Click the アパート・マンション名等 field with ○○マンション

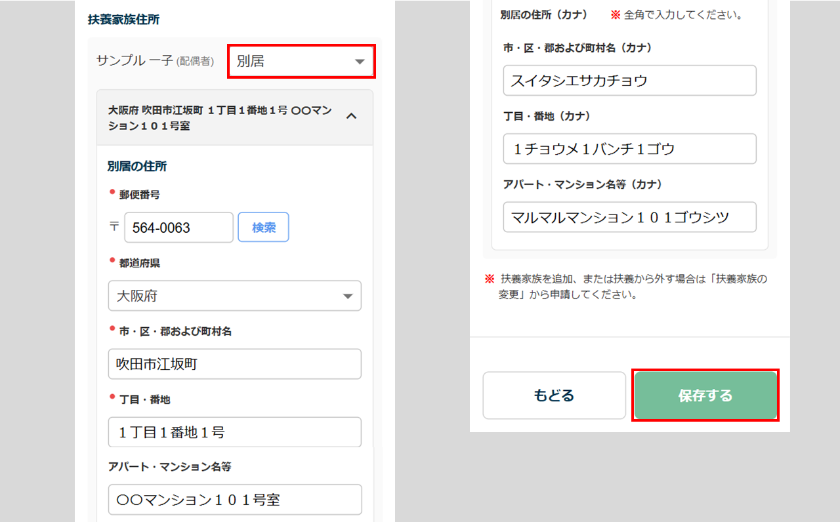234,500
